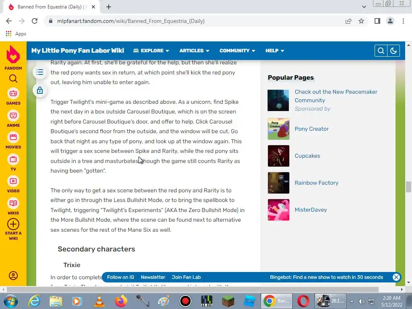Click the Trixie subheading
The image size is (412, 309).
72,265
